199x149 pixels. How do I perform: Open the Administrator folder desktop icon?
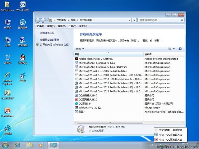pyautogui.click(x=7, y=6)
